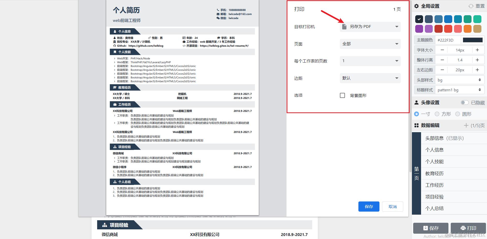Pick the dark red color swatch
This screenshot has width=487, height=239.
pos(438,29)
